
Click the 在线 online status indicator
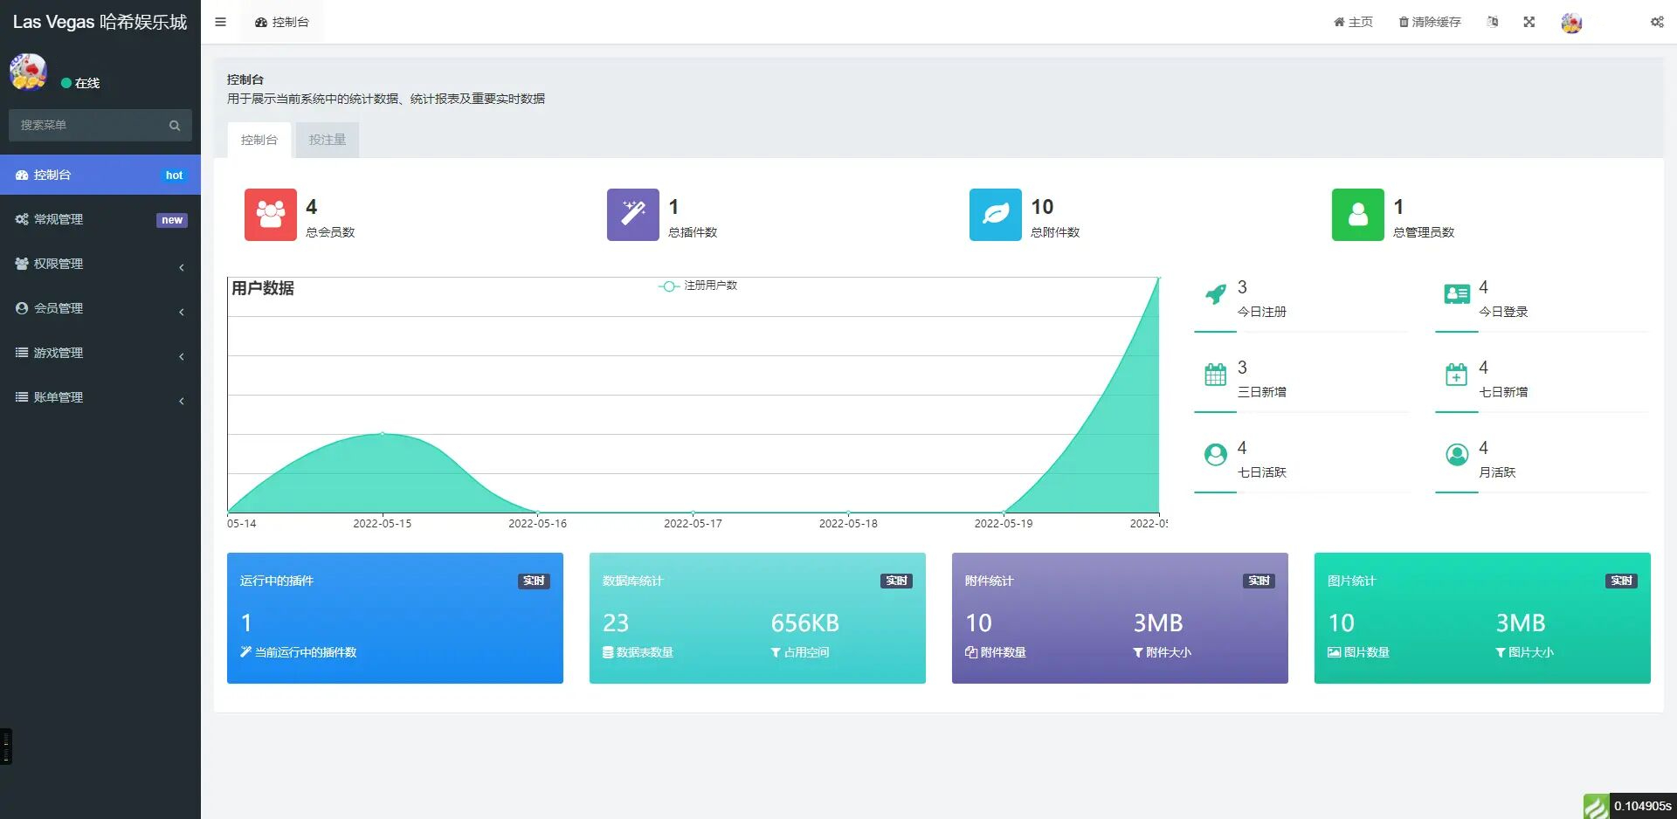tap(80, 83)
